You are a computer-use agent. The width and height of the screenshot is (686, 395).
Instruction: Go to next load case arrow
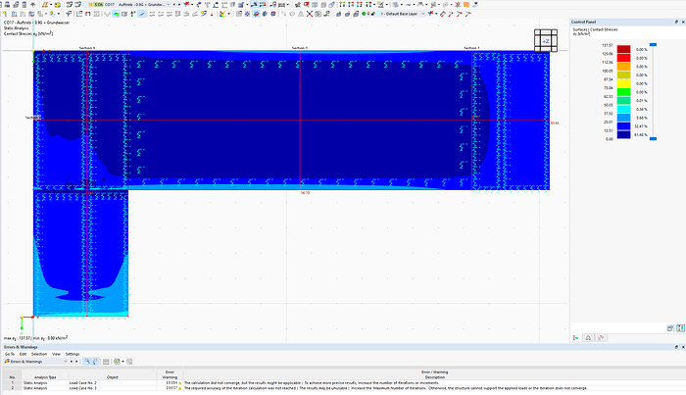(x=179, y=4)
